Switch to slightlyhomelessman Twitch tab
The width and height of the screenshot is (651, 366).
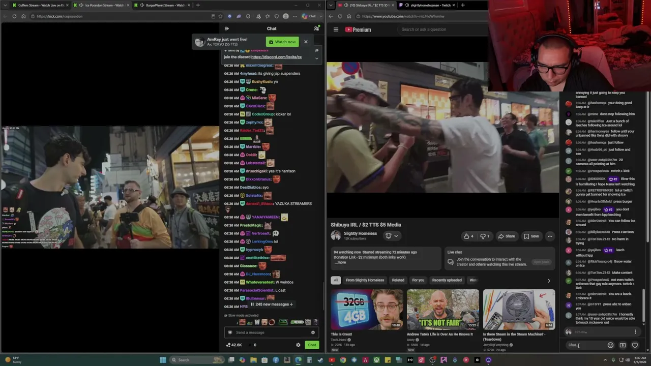427,5
